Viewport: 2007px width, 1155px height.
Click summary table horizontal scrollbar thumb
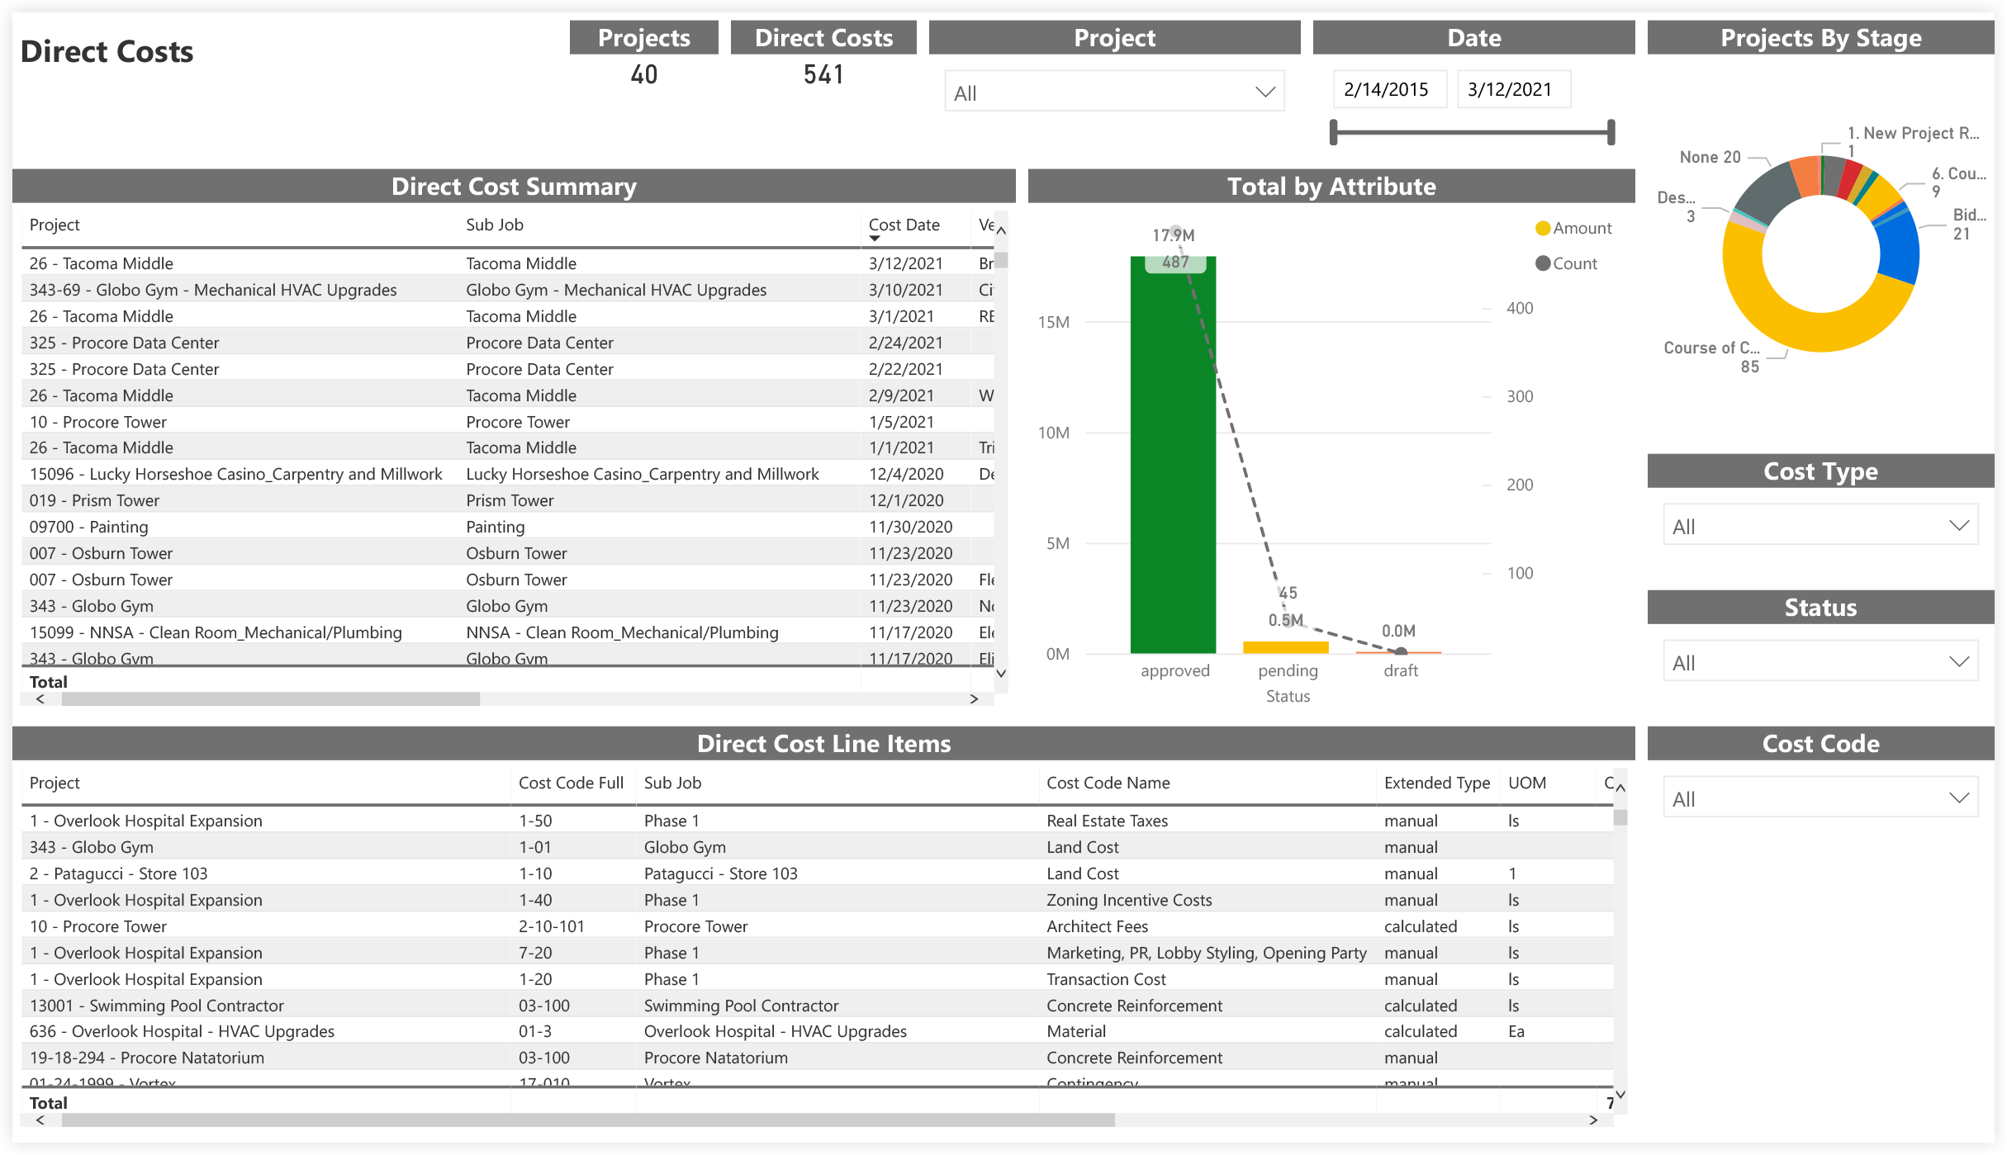pos(271,698)
